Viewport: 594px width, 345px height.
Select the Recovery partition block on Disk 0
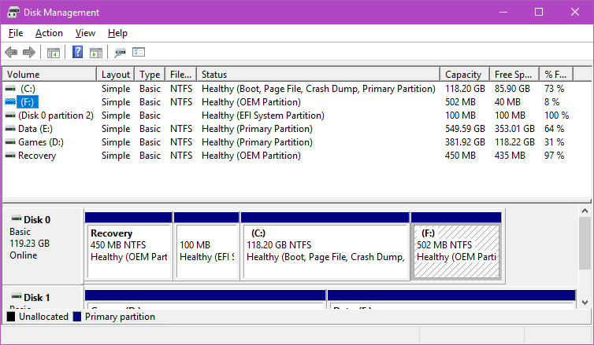pyautogui.click(x=128, y=250)
